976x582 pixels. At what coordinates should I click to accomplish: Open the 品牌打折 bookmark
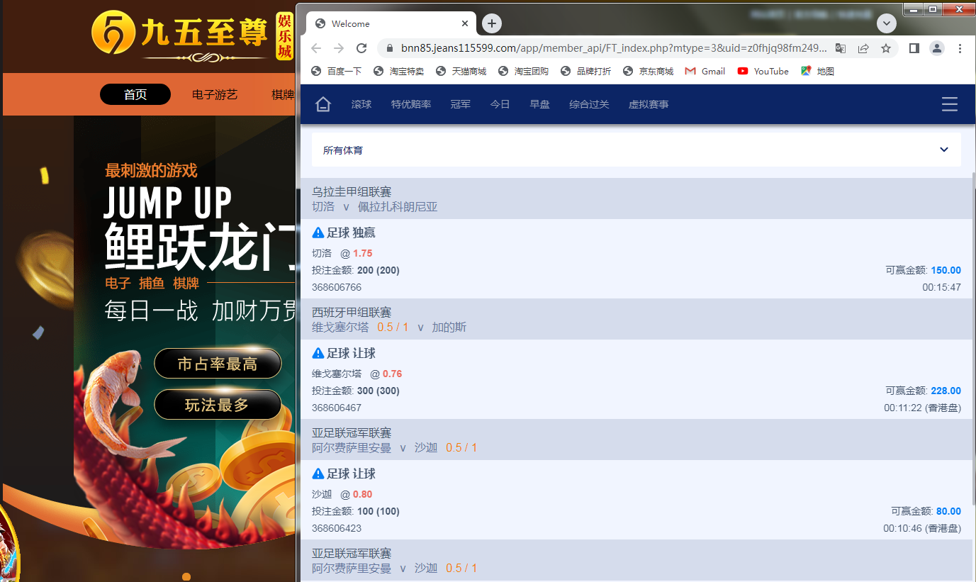(x=586, y=71)
